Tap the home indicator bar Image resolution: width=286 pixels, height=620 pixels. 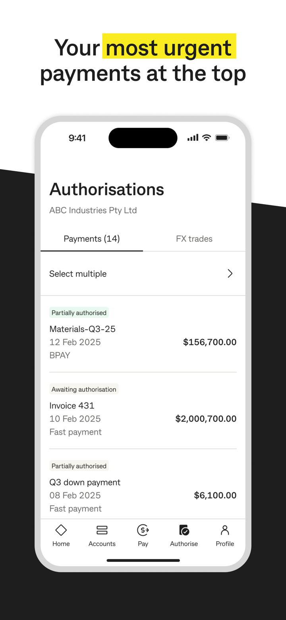click(x=143, y=560)
